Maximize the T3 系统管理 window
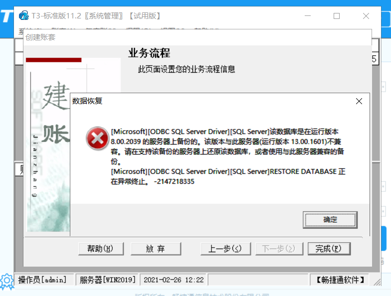This screenshot has width=391, height=296. coord(336,16)
